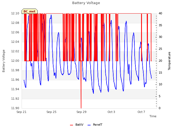
Task: Click the 12.06 voltage tick label
Action: [x=15, y=32]
